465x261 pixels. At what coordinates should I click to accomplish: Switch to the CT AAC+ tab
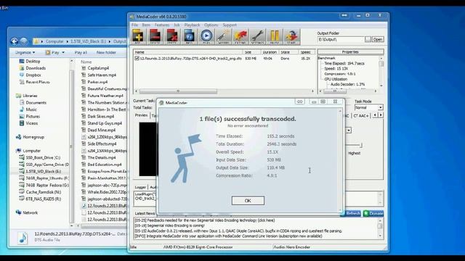point(361,116)
